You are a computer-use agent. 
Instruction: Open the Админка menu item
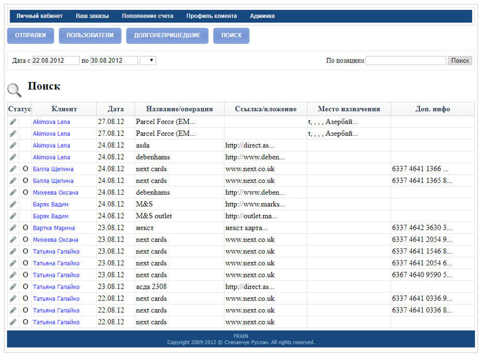click(262, 16)
